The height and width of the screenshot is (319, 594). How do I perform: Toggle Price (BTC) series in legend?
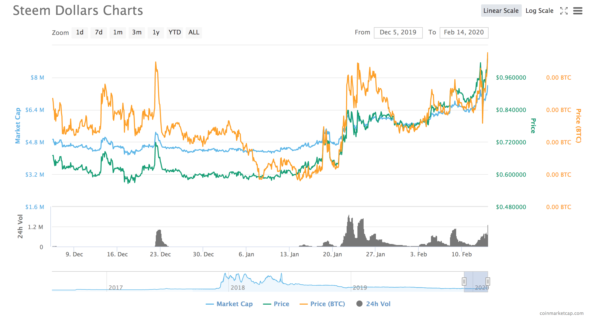322,304
